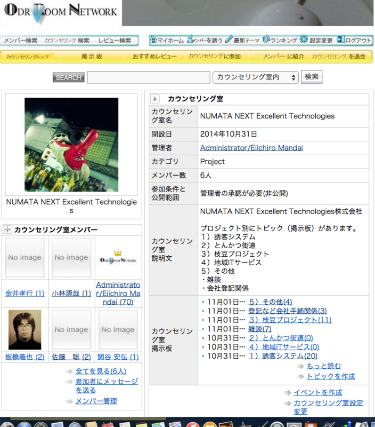Open member link 板橋義也 (2)
This screenshot has height=427, width=375.
25,357
